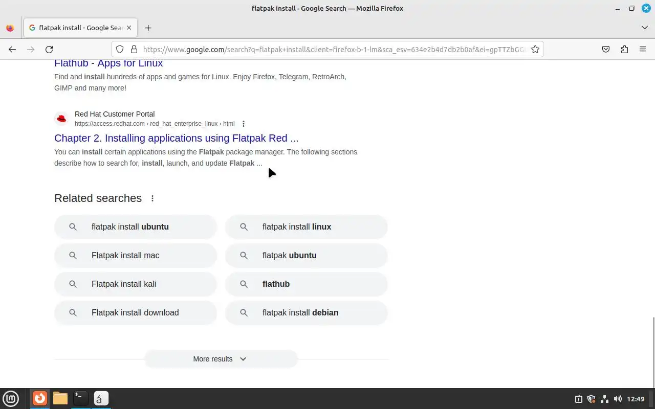This screenshot has height=409, width=655.
Task: Open character map taskbar app
Action: coord(101,398)
